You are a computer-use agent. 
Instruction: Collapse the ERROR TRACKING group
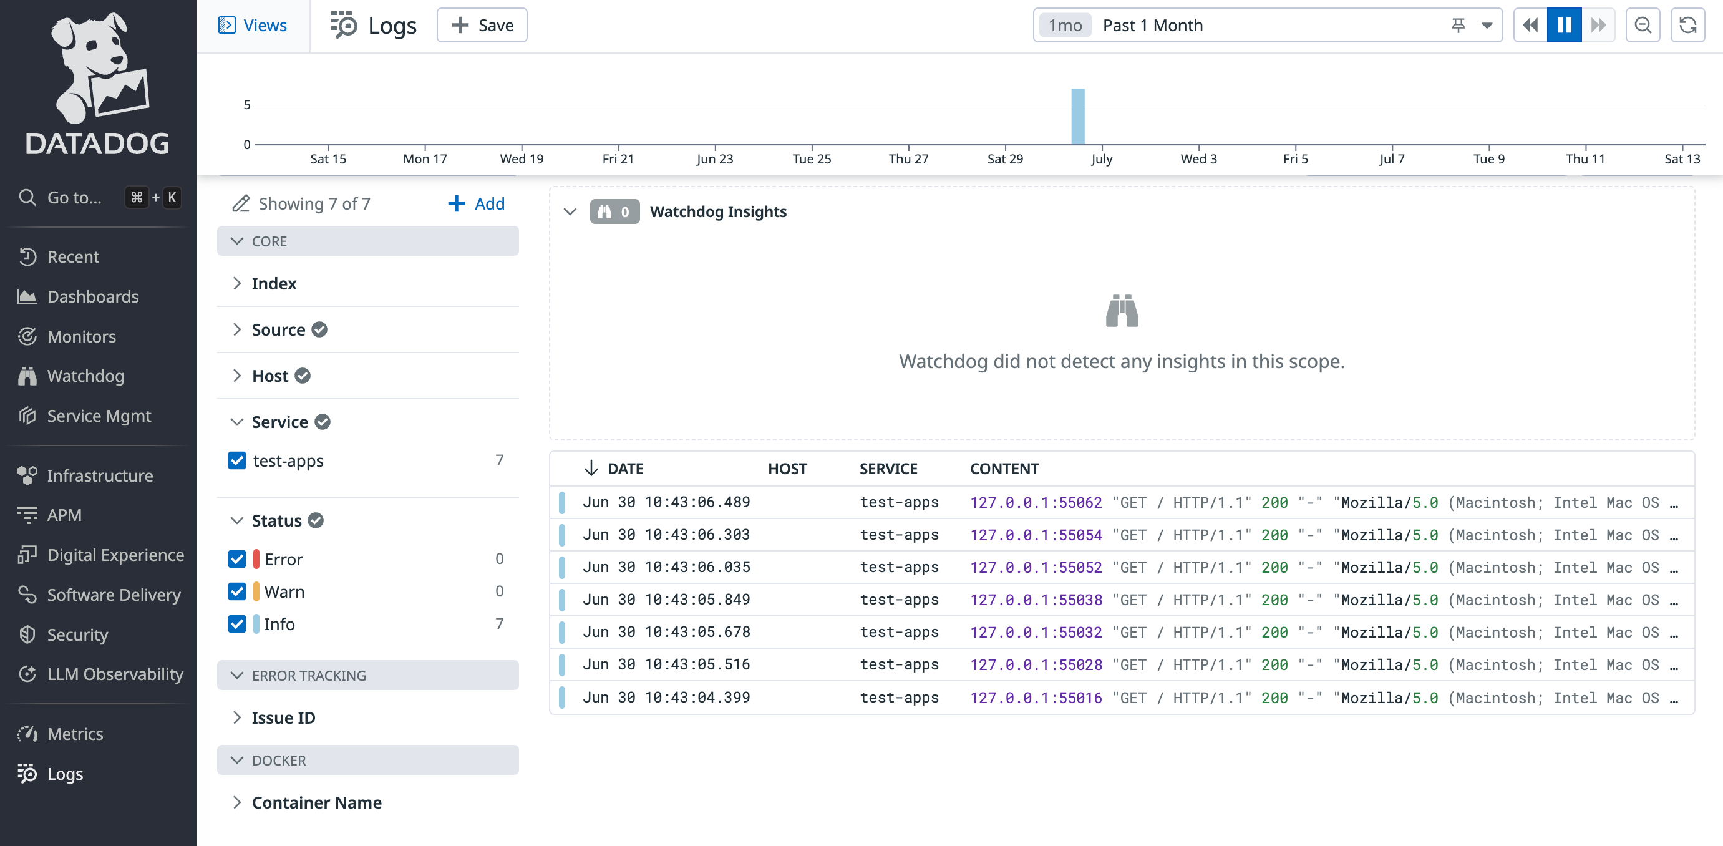coord(367,676)
